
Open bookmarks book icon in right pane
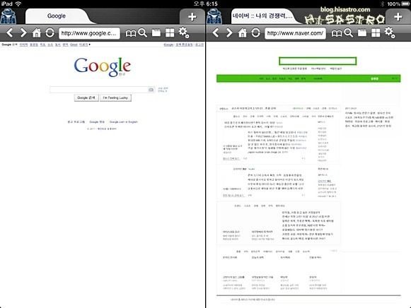pos(337,33)
